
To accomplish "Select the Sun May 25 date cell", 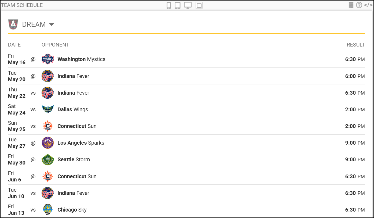I will pos(17,126).
